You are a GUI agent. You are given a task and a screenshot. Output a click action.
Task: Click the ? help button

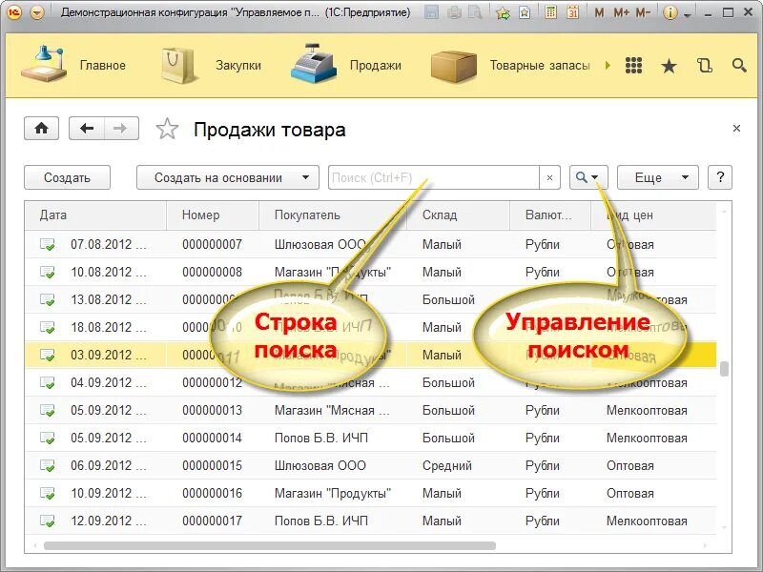pos(720,177)
